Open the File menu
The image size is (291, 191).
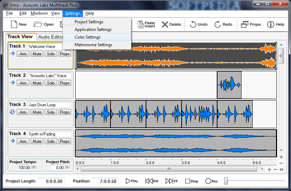coord(9,13)
